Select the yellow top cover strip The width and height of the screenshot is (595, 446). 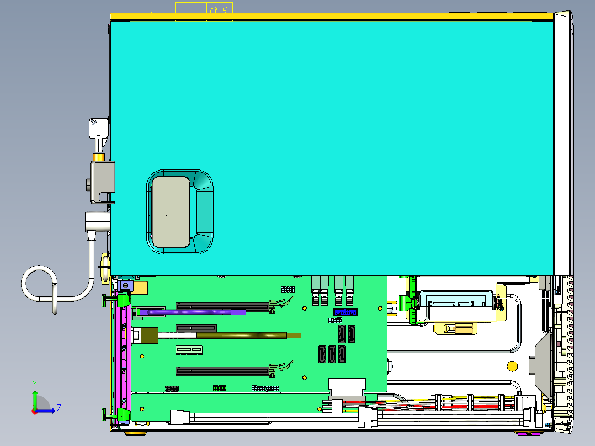pyautogui.click(x=332, y=17)
